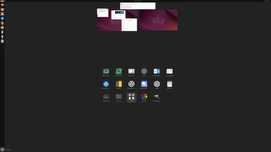Open the clock and calendar in top bar
Screen dimensions: 271x152
pyautogui.click(x=138, y=1)
